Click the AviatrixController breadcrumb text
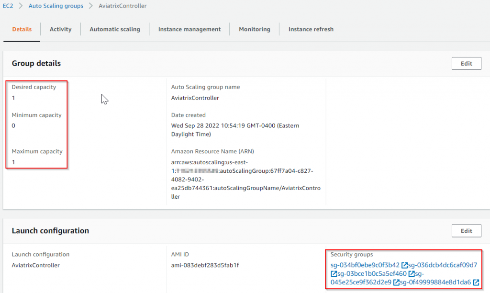Screen dimensions: 490x293 [122, 6]
